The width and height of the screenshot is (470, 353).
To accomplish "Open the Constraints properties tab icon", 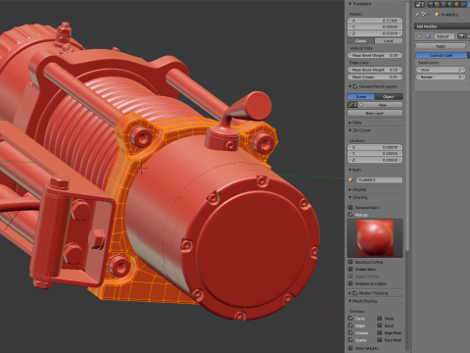I will coord(463,4).
